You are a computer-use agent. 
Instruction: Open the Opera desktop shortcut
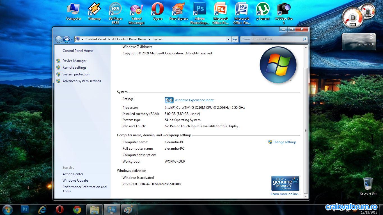coord(158,11)
